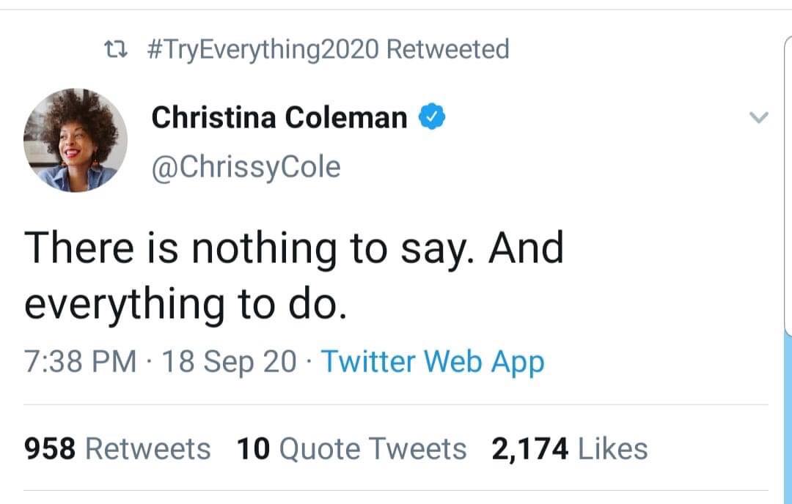Image resolution: width=792 pixels, height=504 pixels.
Task: Open Christina Coleman's profile picture
Action: click(x=76, y=141)
